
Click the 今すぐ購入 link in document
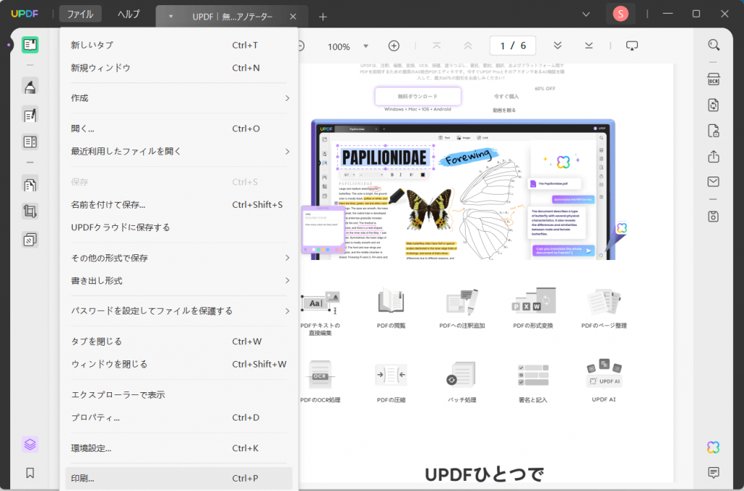pyautogui.click(x=506, y=97)
